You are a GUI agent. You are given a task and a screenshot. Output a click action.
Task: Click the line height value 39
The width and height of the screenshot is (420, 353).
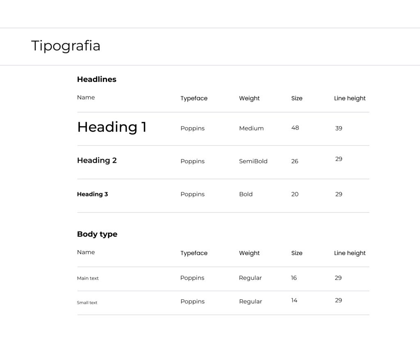338,128
